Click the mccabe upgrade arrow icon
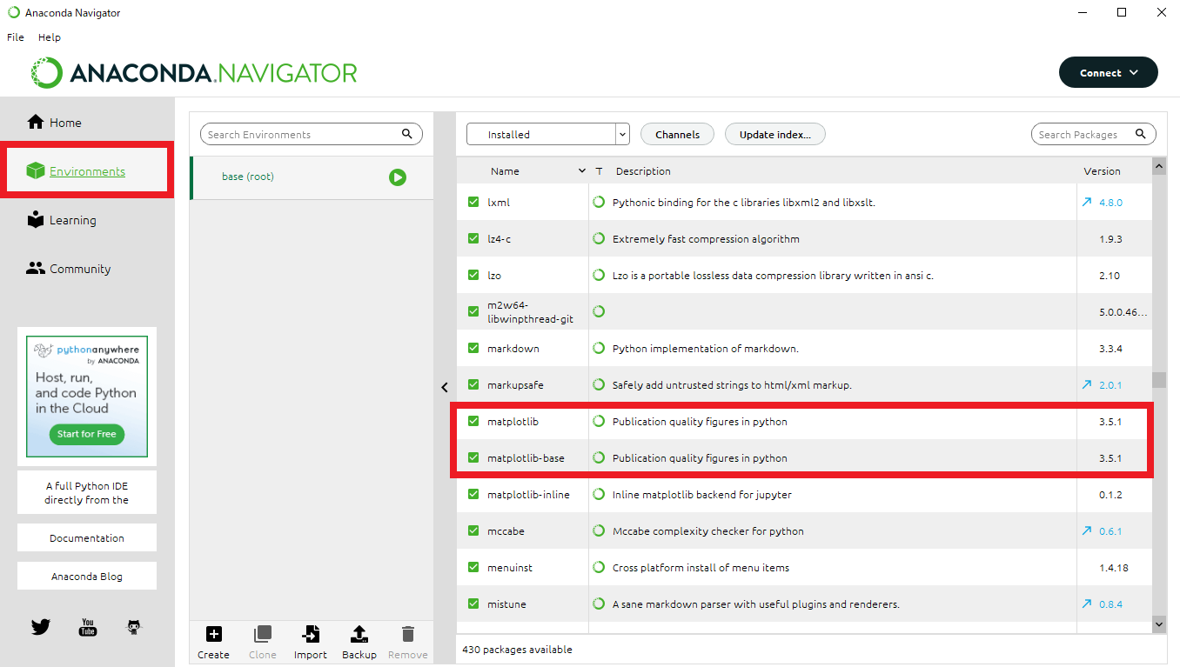 click(1086, 530)
